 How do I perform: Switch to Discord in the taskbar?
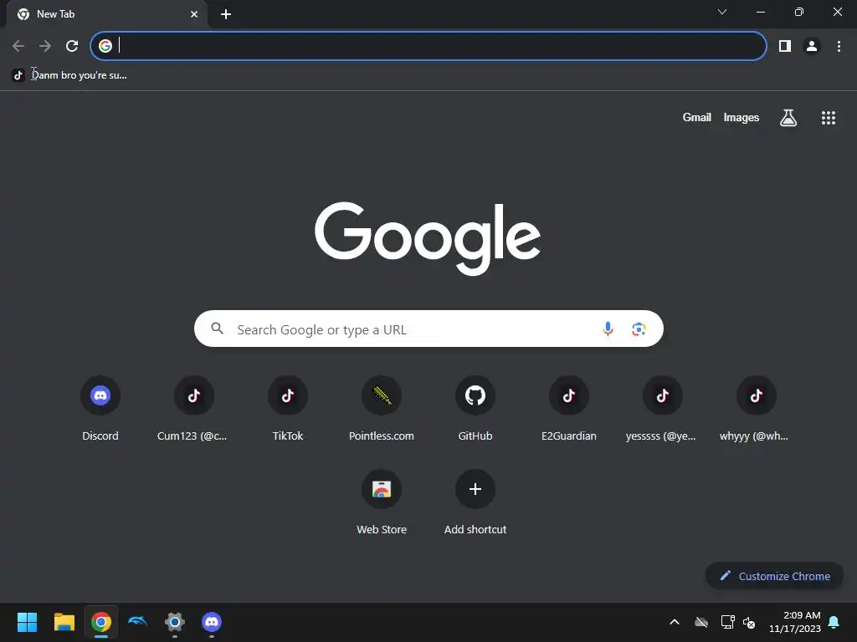212,622
